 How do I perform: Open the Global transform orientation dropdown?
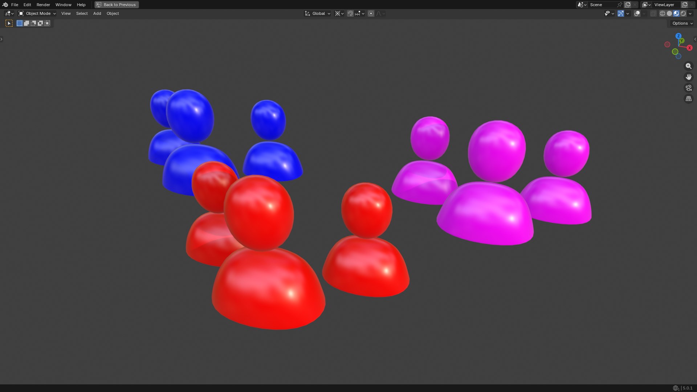[x=317, y=13]
